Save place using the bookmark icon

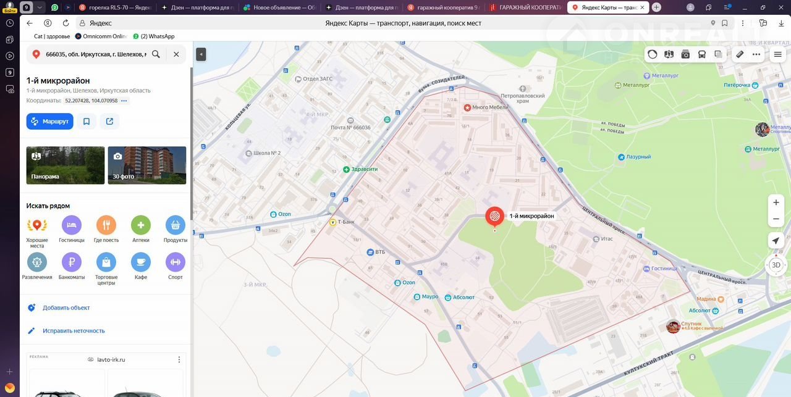pos(87,122)
